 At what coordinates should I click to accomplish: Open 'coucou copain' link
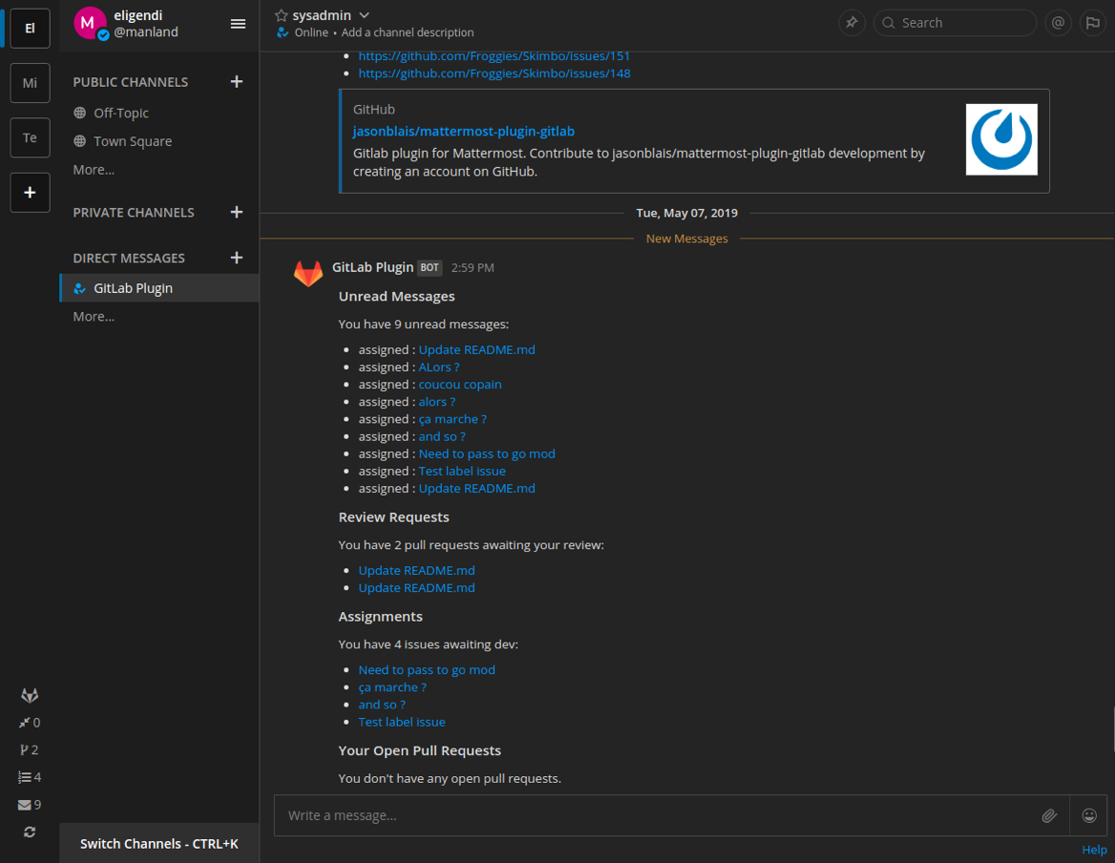pyautogui.click(x=460, y=385)
